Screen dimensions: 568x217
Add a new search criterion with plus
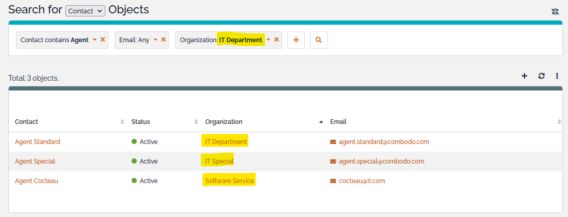tap(296, 40)
